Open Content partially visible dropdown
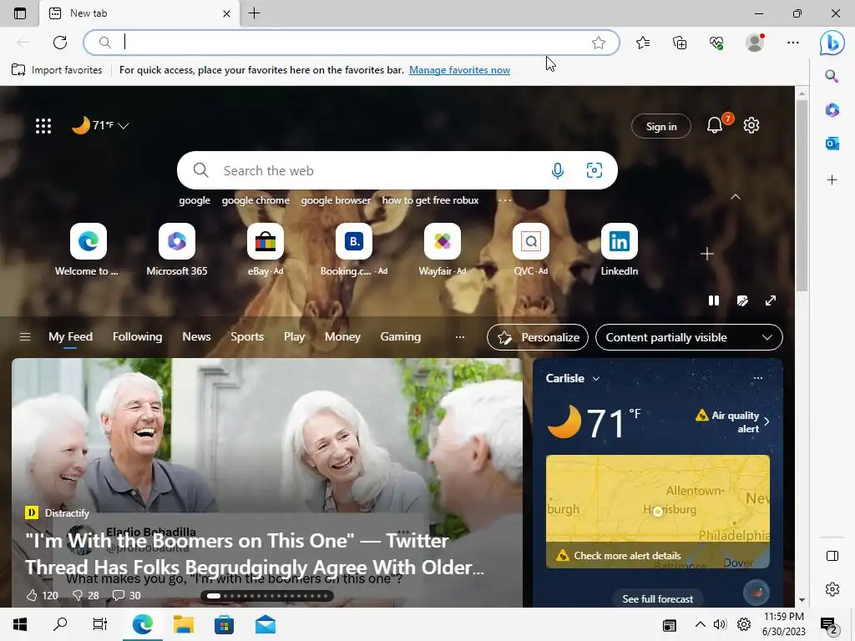The image size is (855, 641). pos(689,337)
